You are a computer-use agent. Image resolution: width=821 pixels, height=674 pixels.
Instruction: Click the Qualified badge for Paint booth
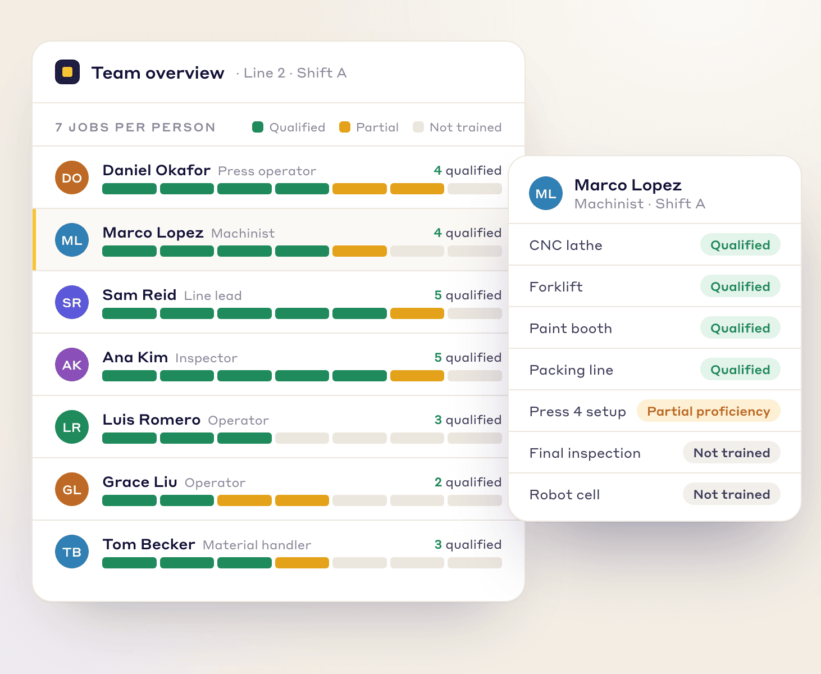[740, 327]
